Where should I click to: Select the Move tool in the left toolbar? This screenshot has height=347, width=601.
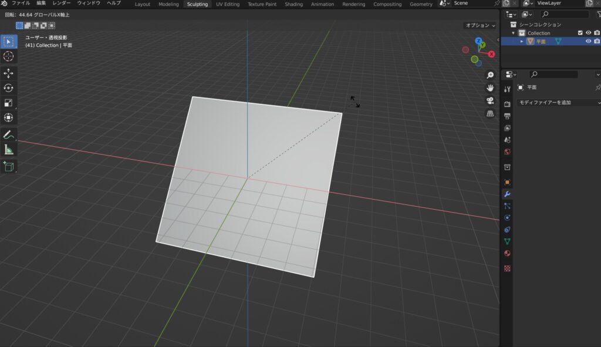(x=9, y=73)
